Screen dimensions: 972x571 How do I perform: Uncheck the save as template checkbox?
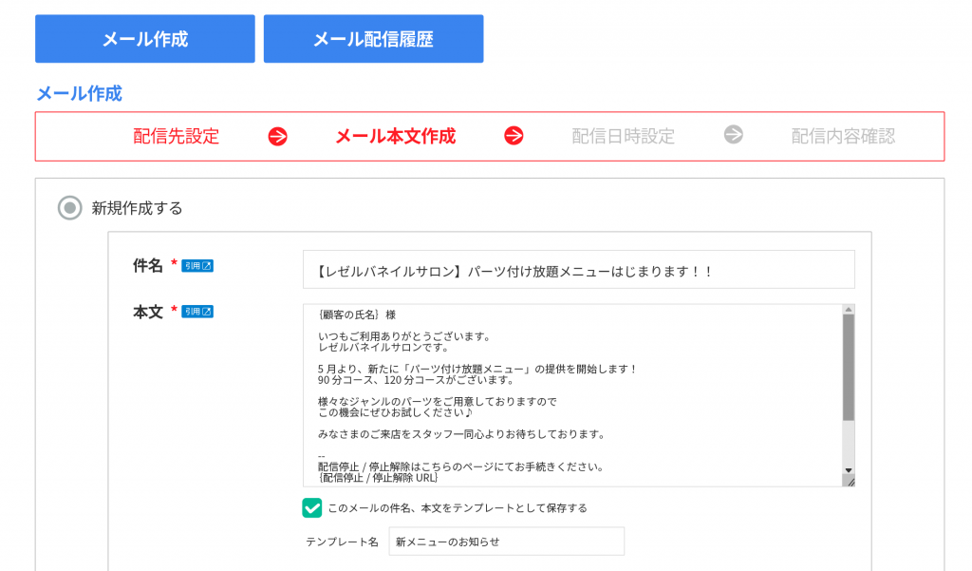point(312,507)
